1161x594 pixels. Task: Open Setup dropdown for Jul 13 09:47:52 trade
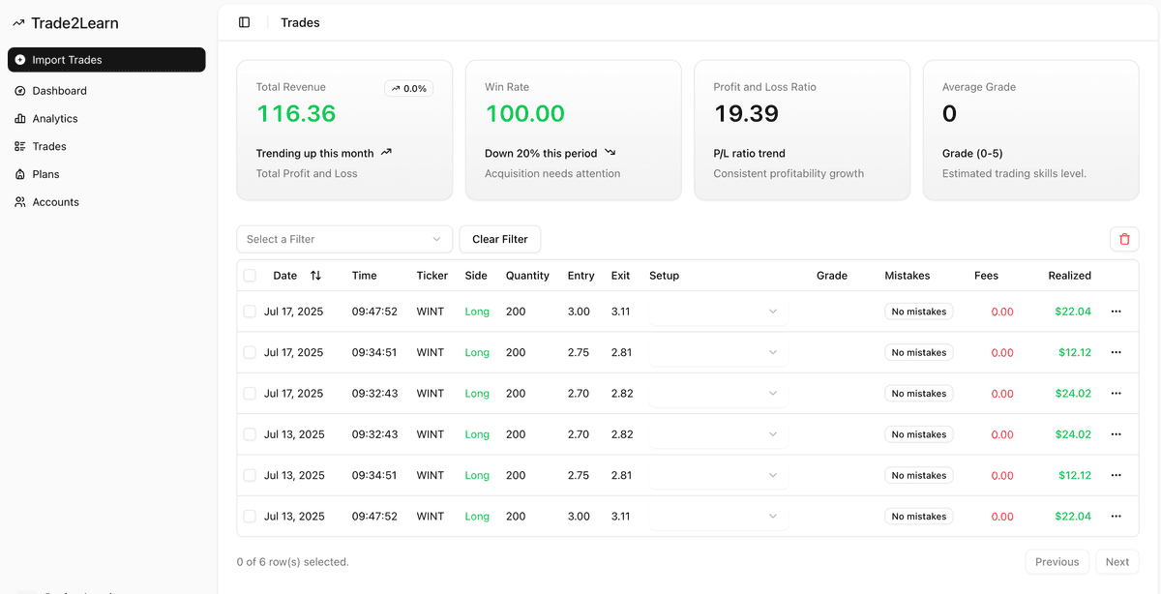tap(717, 517)
